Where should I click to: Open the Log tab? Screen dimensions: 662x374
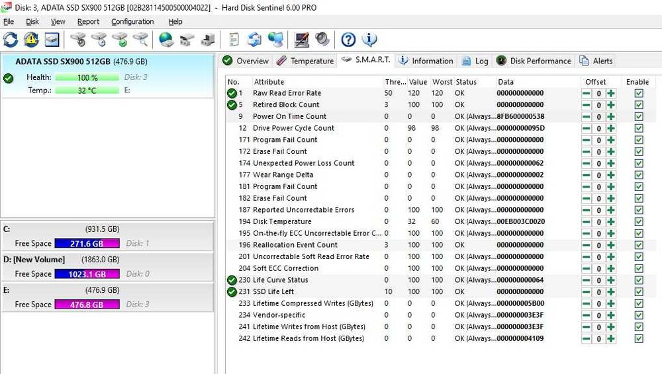click(475, 61)
